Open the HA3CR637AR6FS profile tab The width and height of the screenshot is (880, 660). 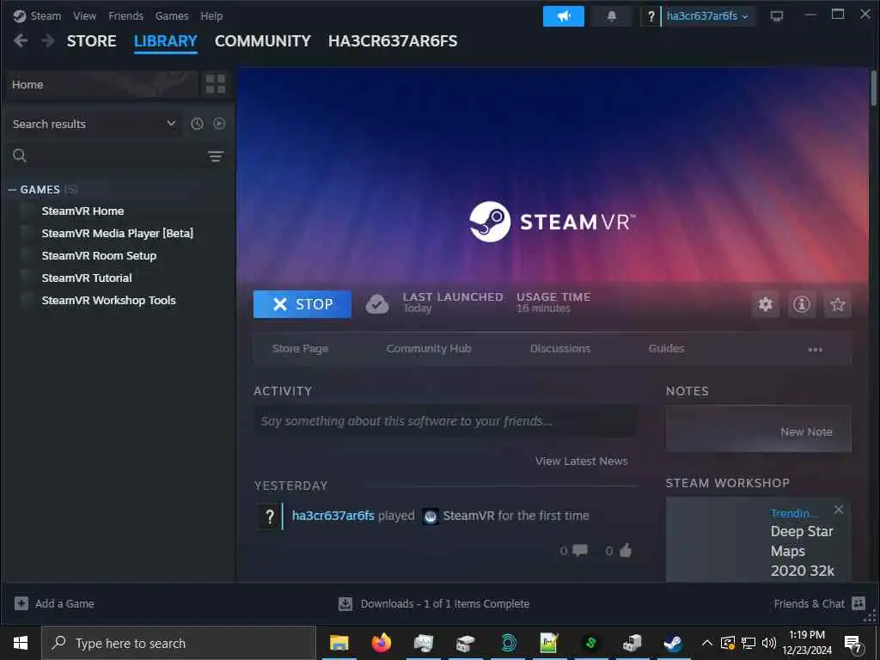pos(393,41)
